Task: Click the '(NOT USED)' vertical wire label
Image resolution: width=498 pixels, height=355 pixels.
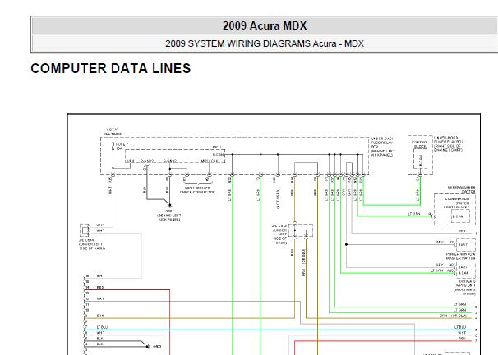Action: [278, 198]
